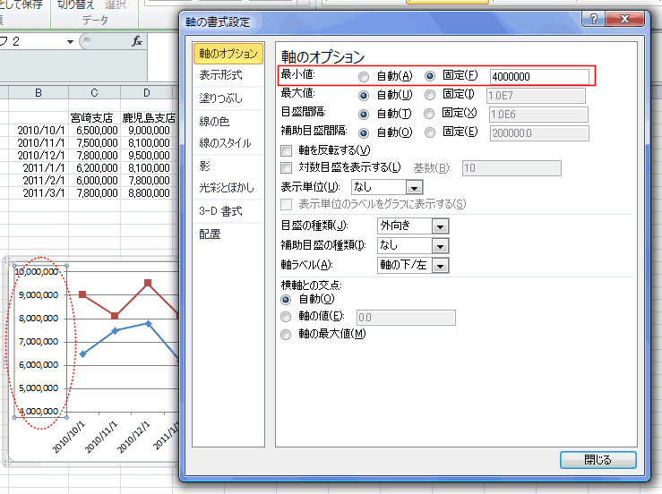The height and width of the screenshot is (494, 662).
Task: Click date cell 2011/3/1
Action: 39,192
